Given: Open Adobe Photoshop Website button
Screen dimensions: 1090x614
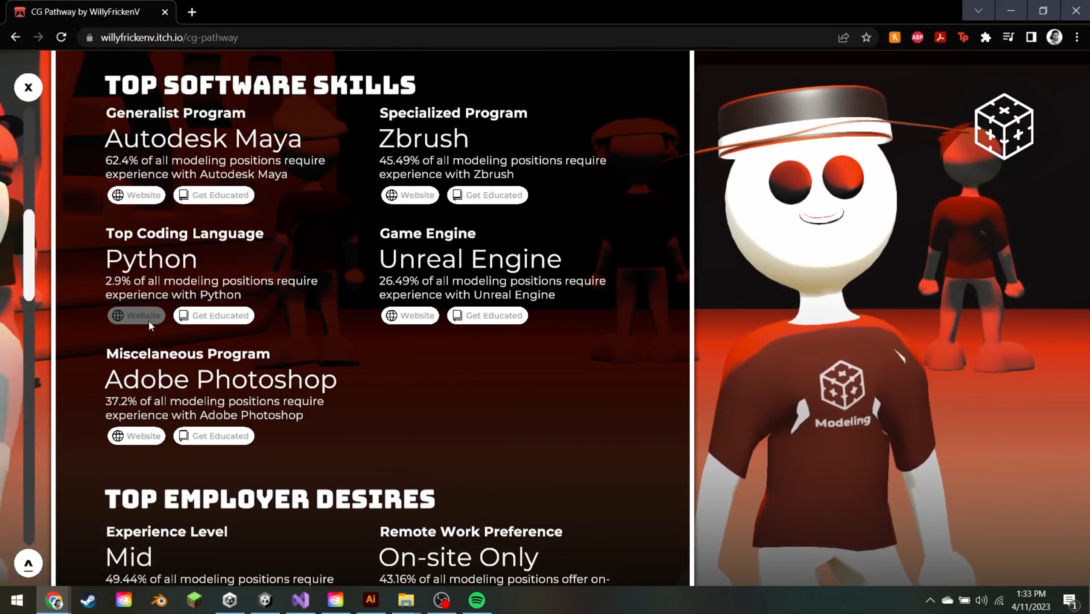Looking at the screenshot, I should tap(136, 436).
